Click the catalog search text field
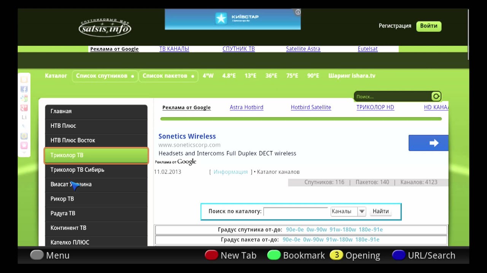Image resolution: width=487 pixels, height=273 pixels. coord(296,212)
